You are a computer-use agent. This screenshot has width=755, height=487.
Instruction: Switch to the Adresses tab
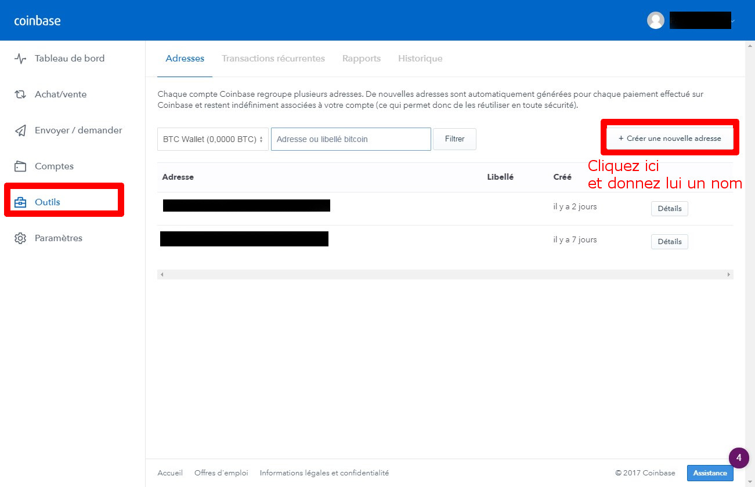[x=185, y=59]
